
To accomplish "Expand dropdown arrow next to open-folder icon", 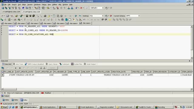I will coord(19,16).
